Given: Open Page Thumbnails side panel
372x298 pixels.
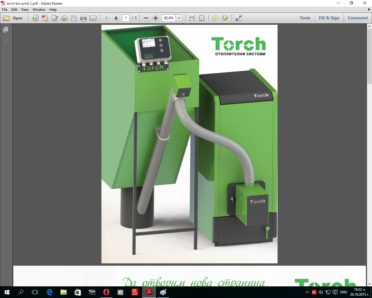Looking at the screenshot, I should 6,30.
